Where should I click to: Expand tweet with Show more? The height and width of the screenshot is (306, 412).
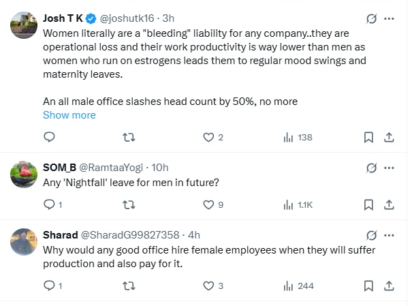(x=69, y=115)
